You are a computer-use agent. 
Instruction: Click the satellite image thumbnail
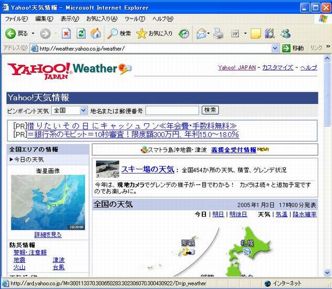(48, 203)
